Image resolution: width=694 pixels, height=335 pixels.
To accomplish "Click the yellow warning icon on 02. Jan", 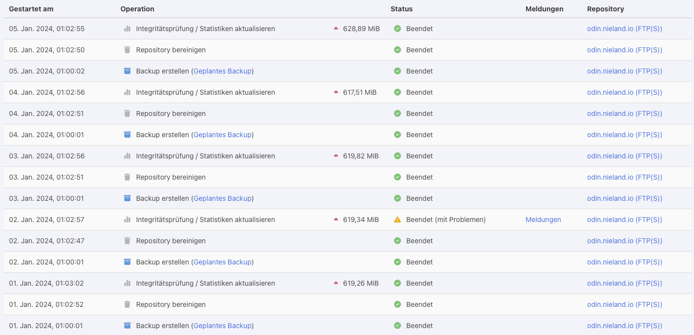I will [x=397, y=220].
